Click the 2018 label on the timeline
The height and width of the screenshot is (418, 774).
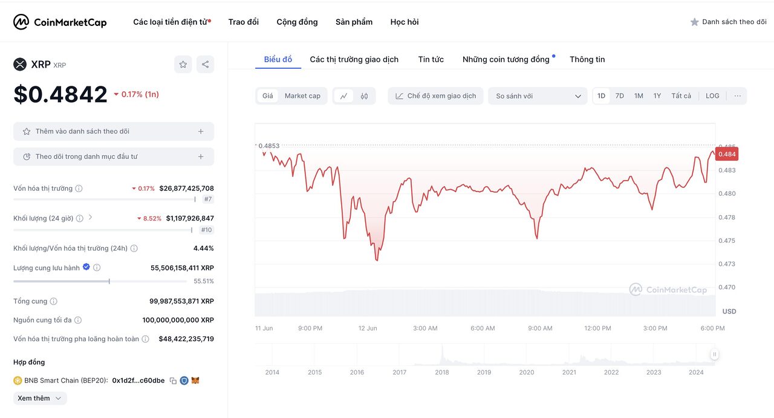[x=442, y=372]
